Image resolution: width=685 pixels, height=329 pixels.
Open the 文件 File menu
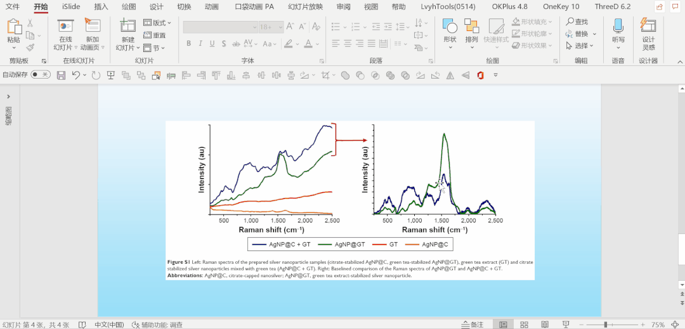click(x=13, y=6)
